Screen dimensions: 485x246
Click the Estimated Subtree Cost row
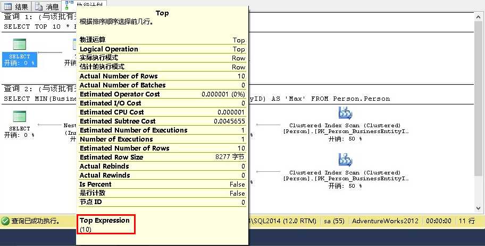[162, 121]
